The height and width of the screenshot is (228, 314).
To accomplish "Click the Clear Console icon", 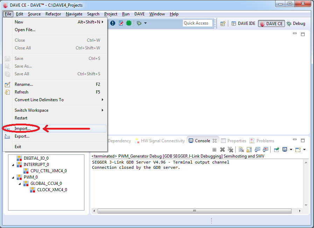I will (241, 150).
